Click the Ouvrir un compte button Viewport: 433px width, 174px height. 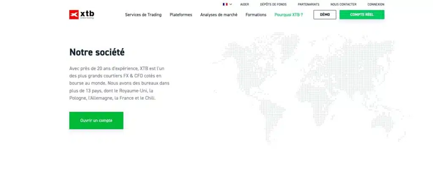click(x=96, y=120)
